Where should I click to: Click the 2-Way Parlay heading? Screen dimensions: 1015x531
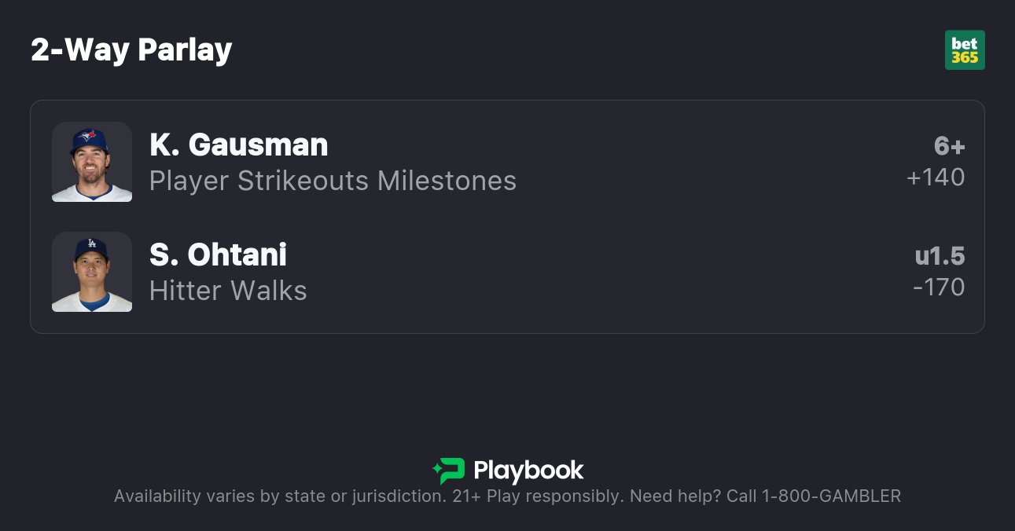pos(131,49)
